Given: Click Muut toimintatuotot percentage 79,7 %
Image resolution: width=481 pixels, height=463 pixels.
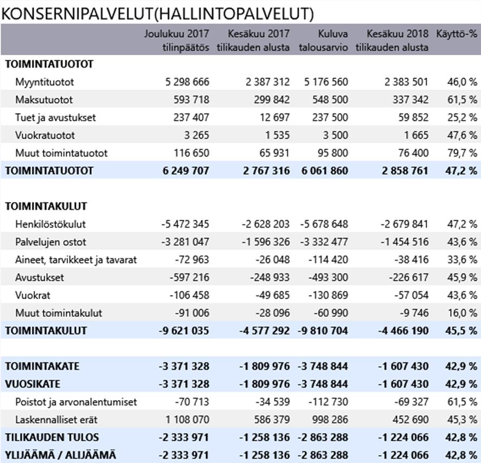Looking at the screenshot, I should click(x=462, y=153).
